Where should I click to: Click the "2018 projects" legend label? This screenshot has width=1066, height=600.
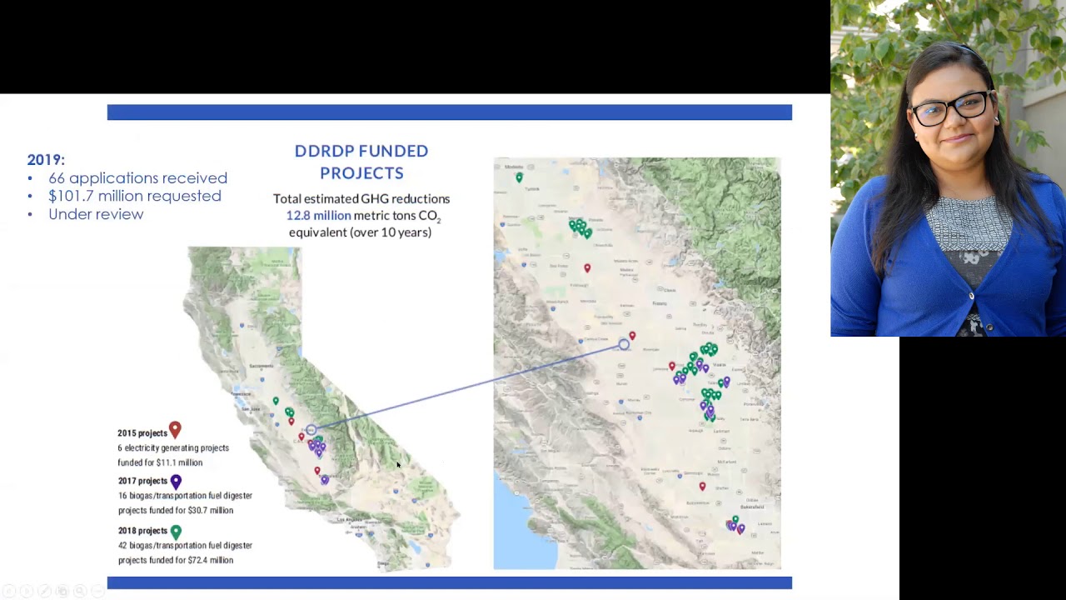pos(142,531)
